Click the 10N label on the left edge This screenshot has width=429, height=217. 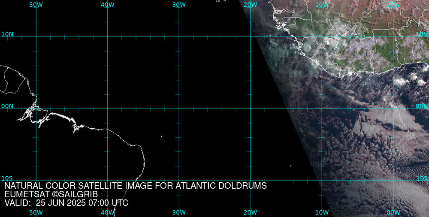coord(7,34)
